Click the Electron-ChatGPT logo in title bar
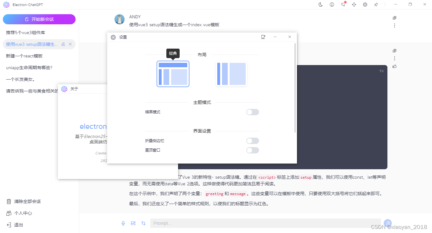The width and height of the screenshot is (432, 233). (6, 5)
